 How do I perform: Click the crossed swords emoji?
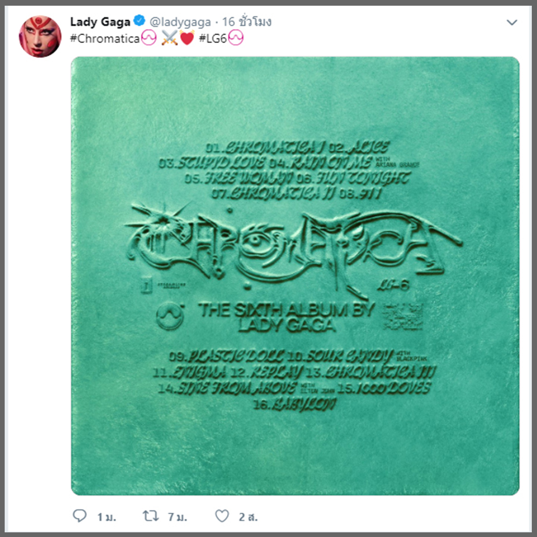tap(169, 38)
